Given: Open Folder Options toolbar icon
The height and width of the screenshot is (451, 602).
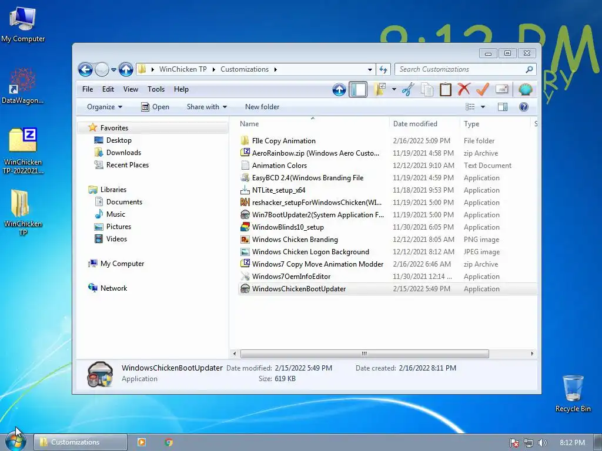Looking at the screenshot, I should coord(379,89).
